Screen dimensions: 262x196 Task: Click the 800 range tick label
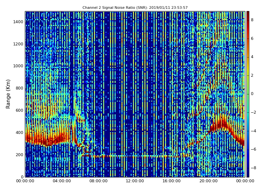coord(19,88)
